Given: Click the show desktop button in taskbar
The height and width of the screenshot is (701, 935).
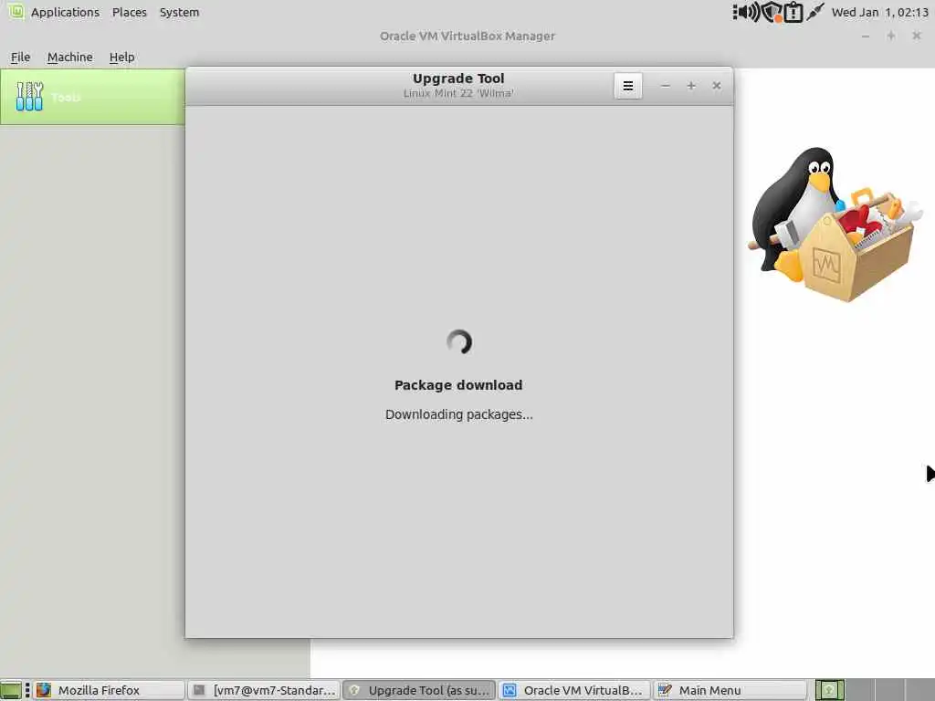Looking at the screenshot, I should (11, 690).
